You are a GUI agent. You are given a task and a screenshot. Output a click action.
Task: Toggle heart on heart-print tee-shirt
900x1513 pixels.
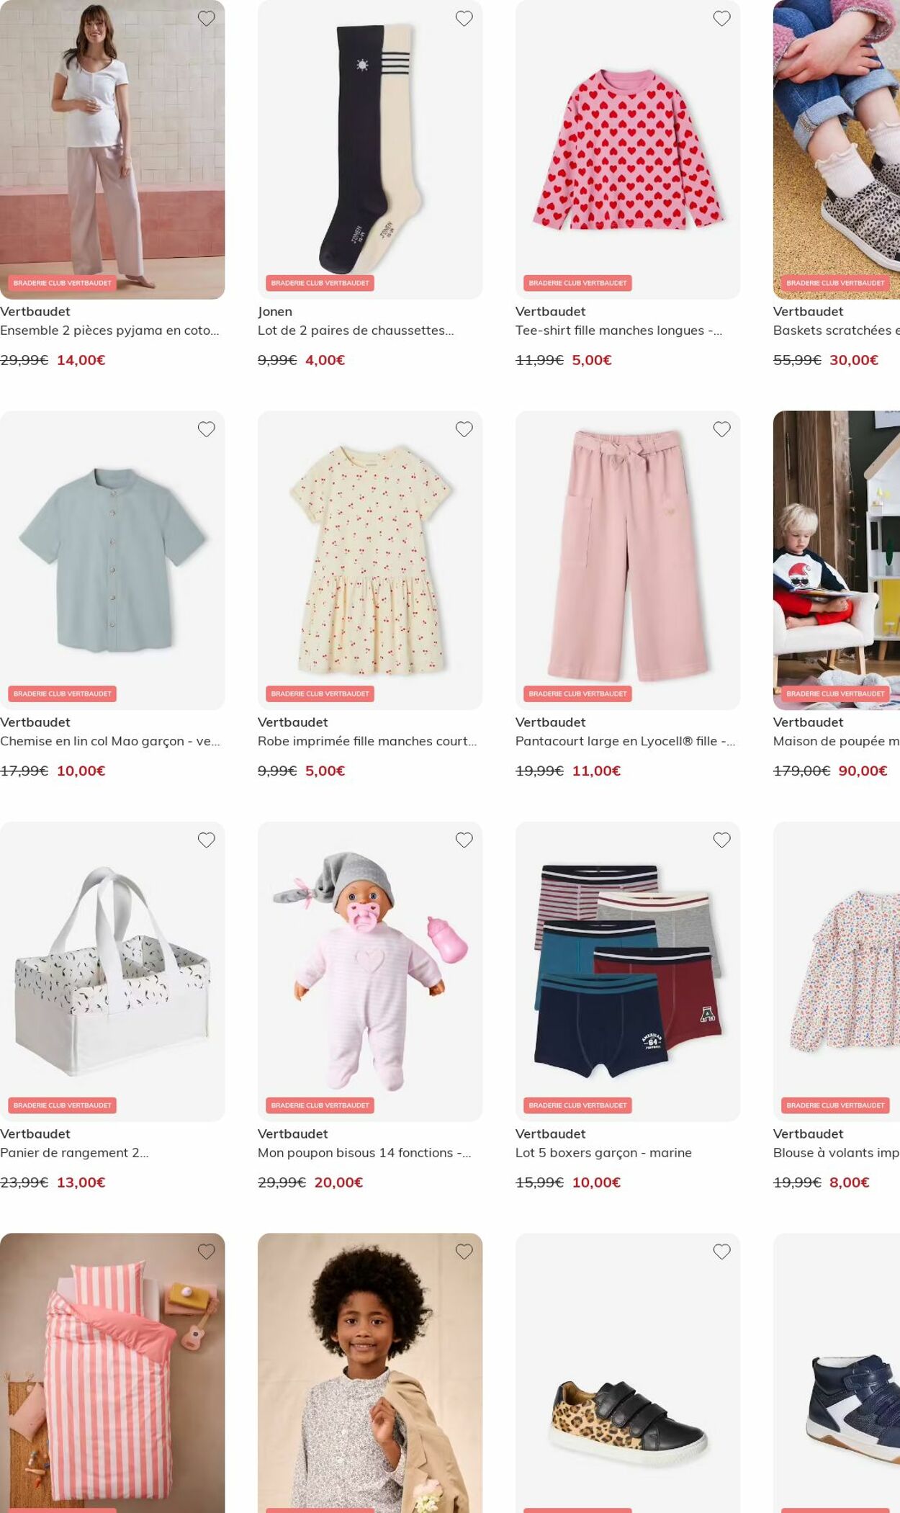click(x=721, y=19)
